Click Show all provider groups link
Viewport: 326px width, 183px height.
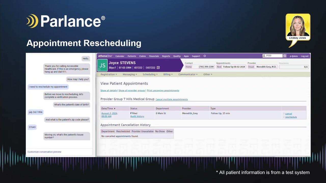[x=132, y=90]
